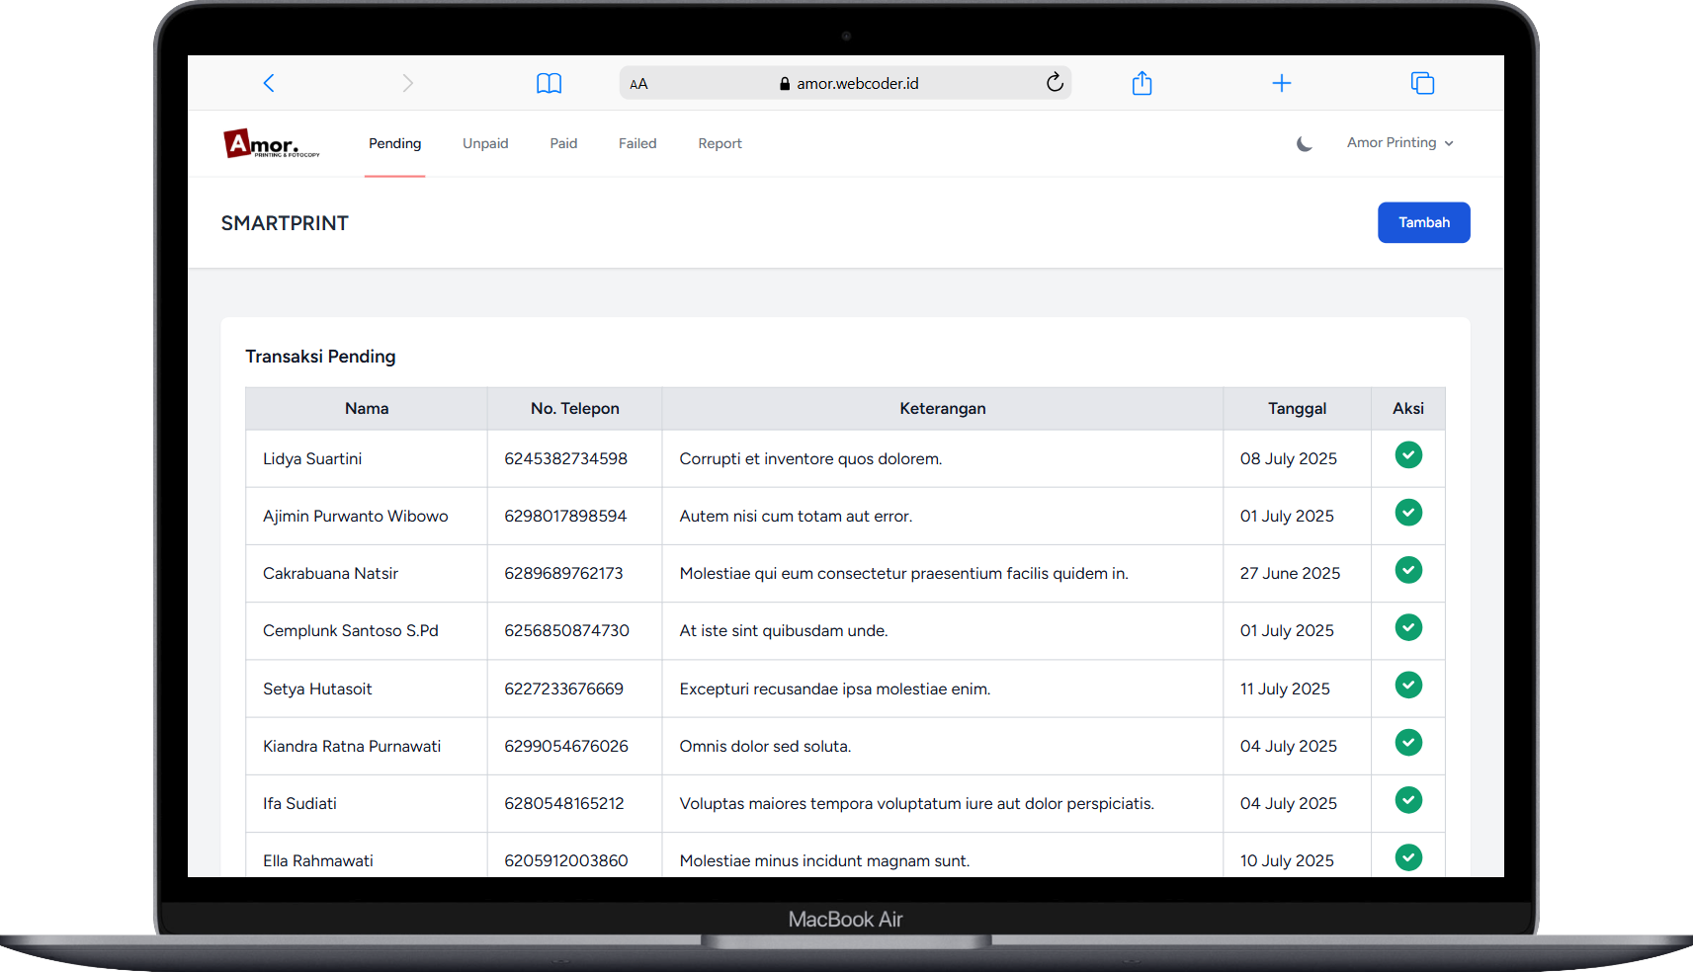Click description 'Molestiae minus incidunt magnam sunt.'
Image resolution: width=1693 pixels, height=972 pixels.
[x=825, y=860]
